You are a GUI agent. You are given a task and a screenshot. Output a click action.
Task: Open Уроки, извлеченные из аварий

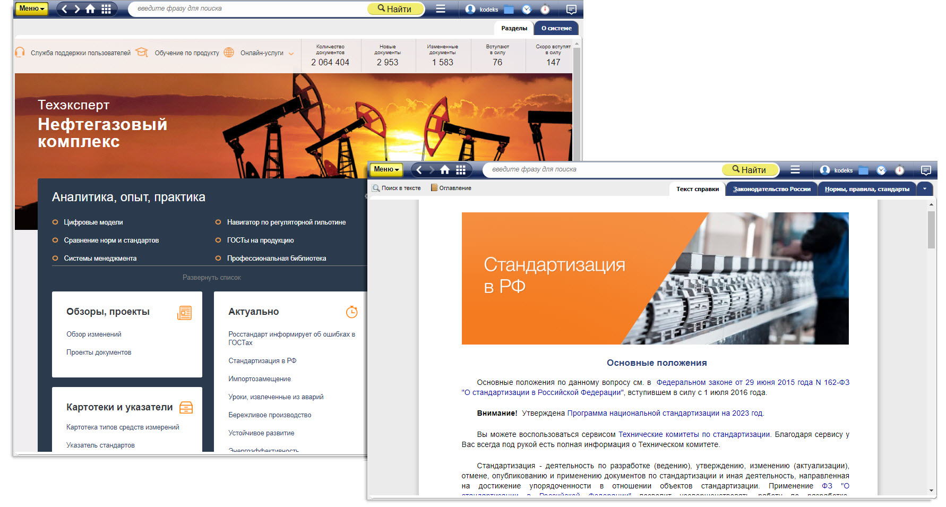tap(276, 397)
